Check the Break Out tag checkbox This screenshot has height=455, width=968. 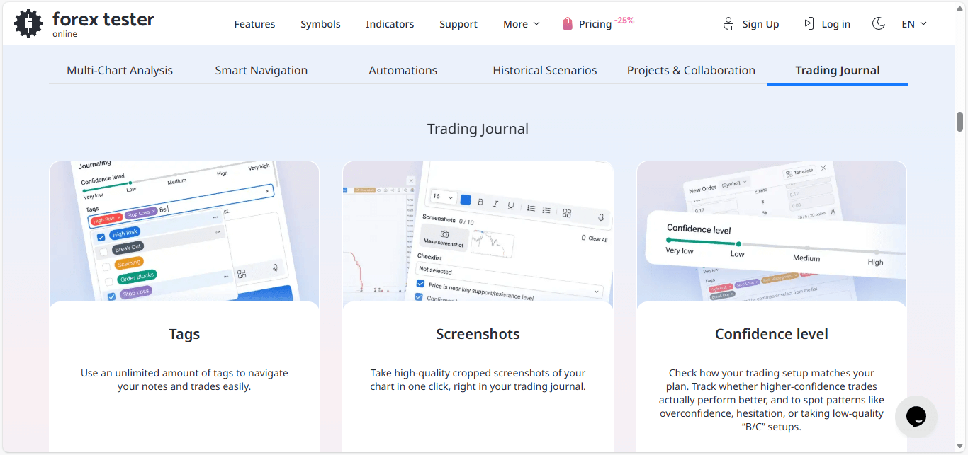click(104, 251)
